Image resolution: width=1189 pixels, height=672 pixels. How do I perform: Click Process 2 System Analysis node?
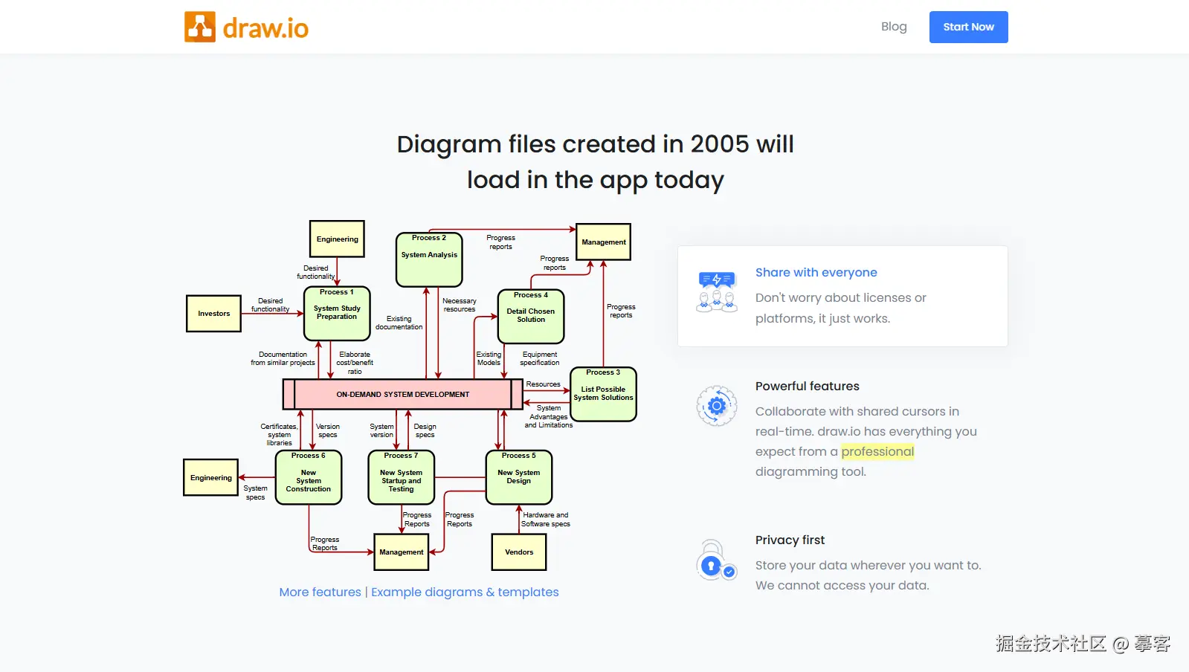point(429,259)
